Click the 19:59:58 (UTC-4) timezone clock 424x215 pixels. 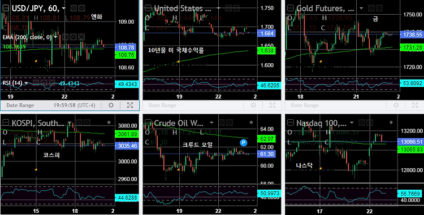(x=75, y=105)
